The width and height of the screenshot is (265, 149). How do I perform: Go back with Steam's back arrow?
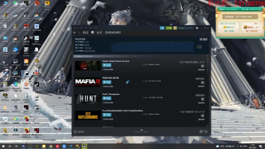click(74, 32)
